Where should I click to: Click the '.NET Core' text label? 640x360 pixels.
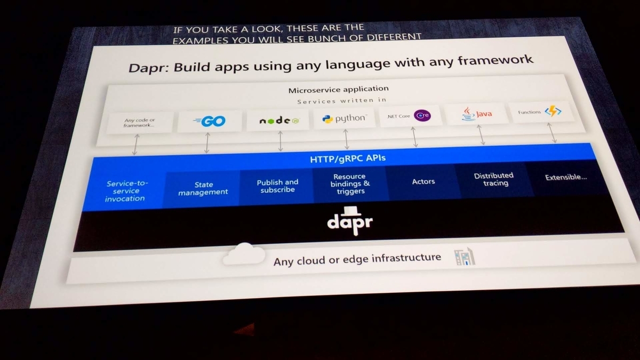click(399, 116)
